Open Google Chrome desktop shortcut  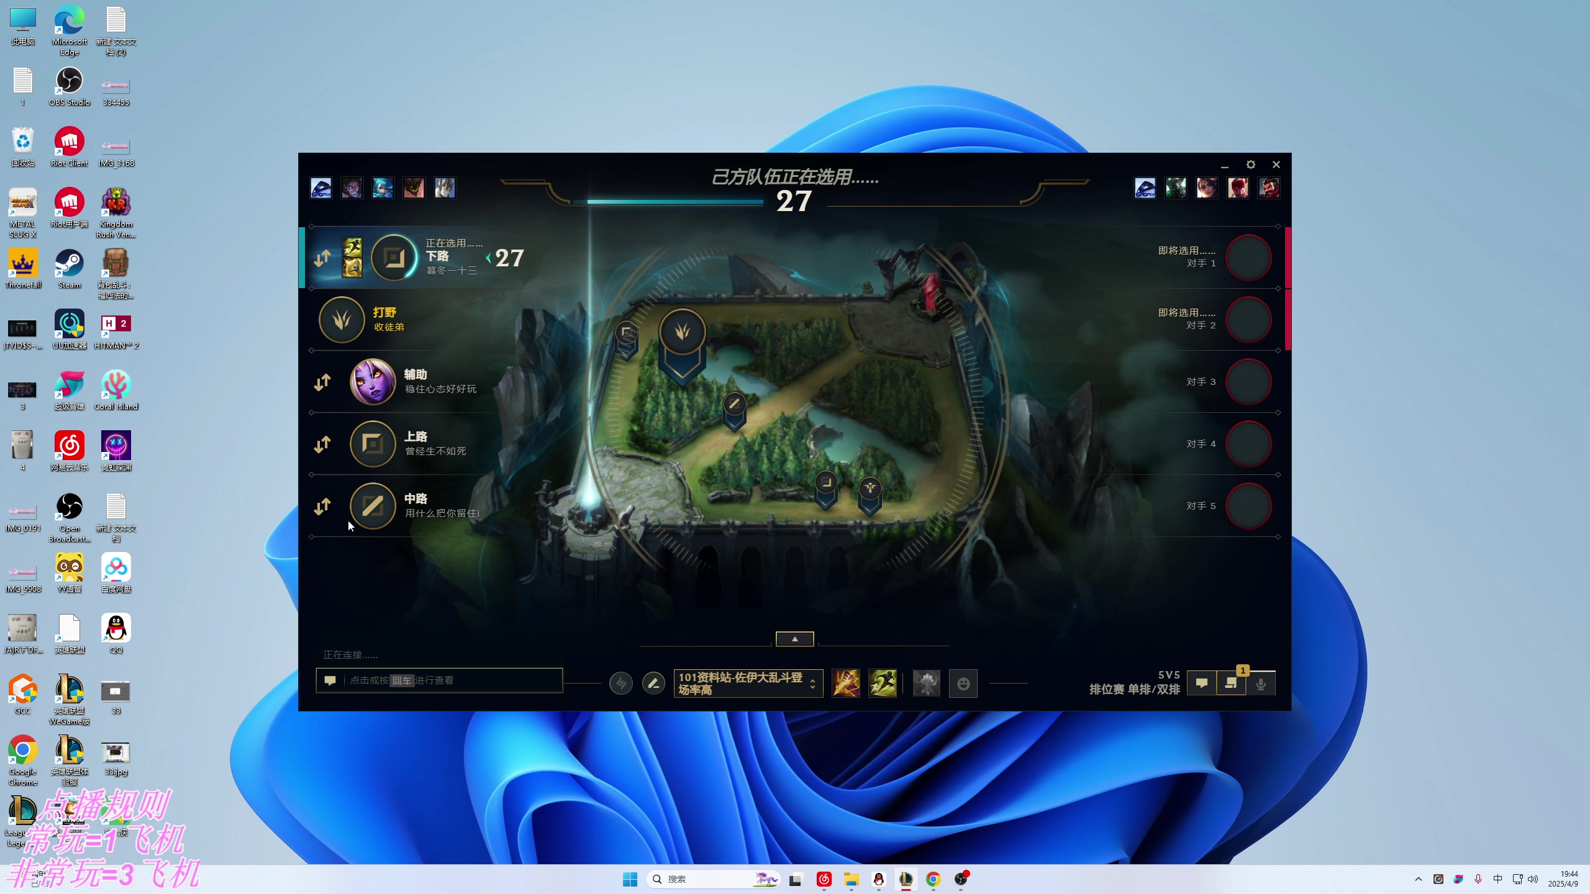[23, 761]
